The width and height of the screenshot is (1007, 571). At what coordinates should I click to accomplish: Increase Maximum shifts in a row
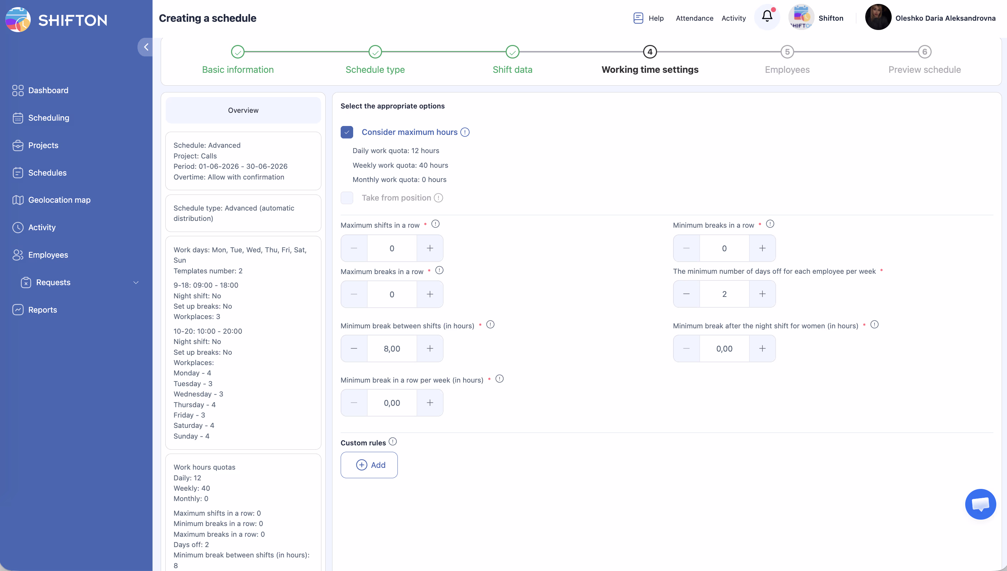(x=430, y=248)
